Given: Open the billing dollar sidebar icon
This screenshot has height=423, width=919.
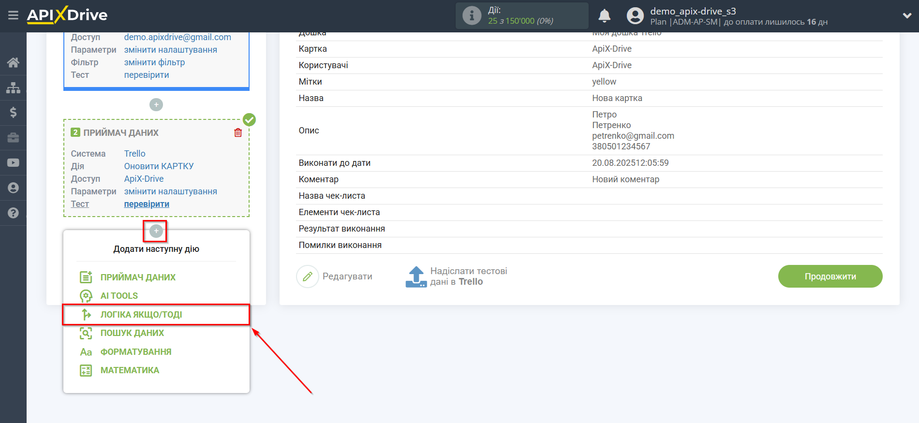Looking at the screenshot, I should pos(13,113).
